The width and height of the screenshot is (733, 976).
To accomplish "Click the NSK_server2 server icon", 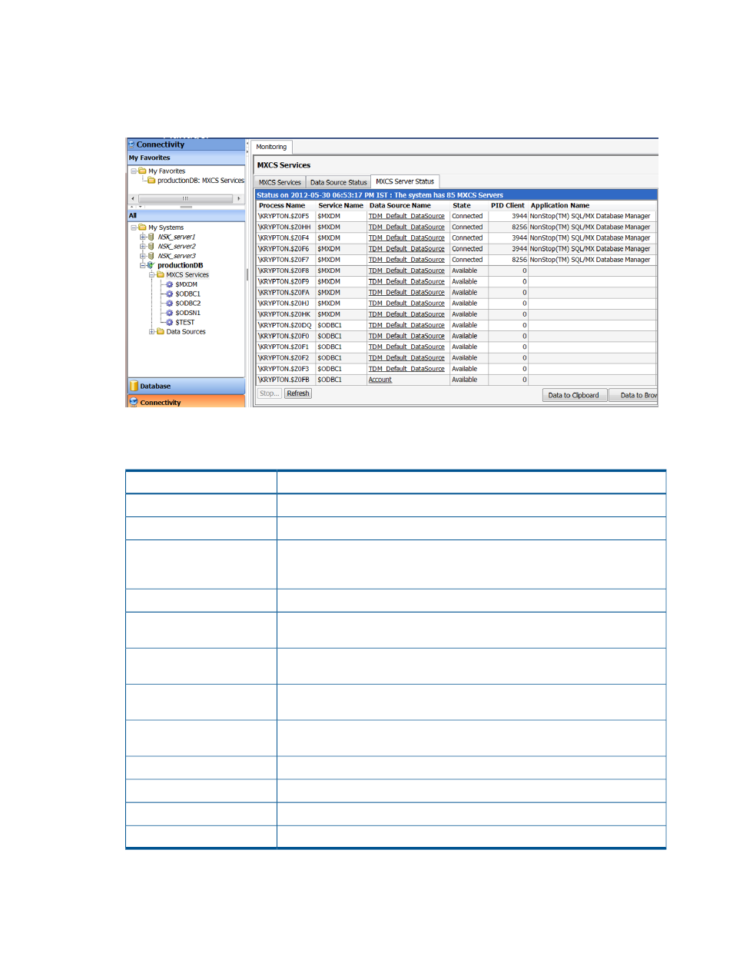I will coord(151,247).
